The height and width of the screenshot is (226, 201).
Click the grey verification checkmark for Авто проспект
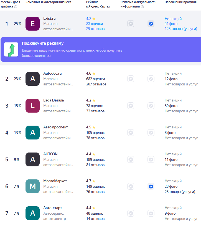pos(151,133)
